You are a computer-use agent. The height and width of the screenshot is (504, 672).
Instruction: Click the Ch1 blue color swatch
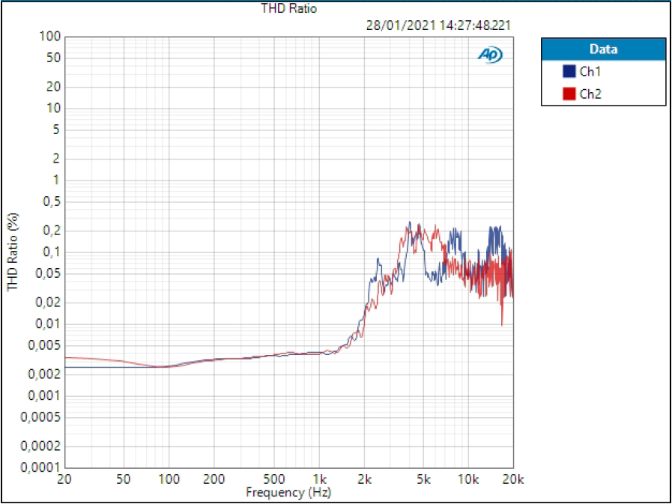pyautogui.click(x=569, y=72)
